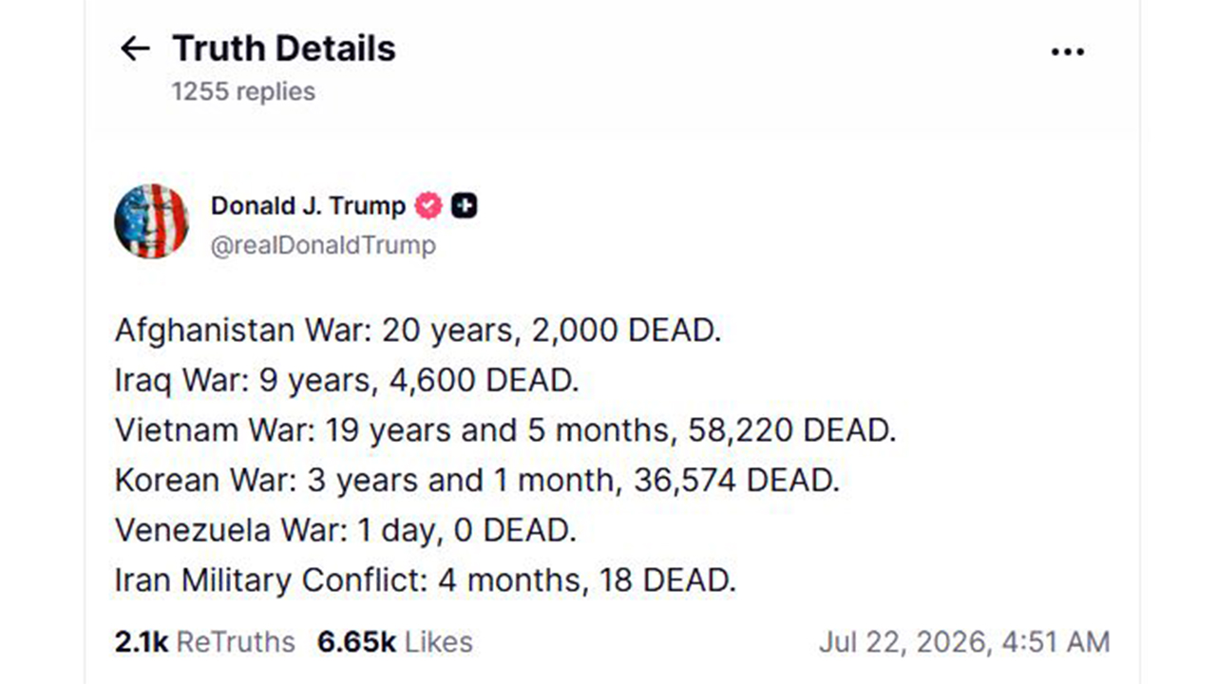Go back using the left arrow

(x=135, y=48)
